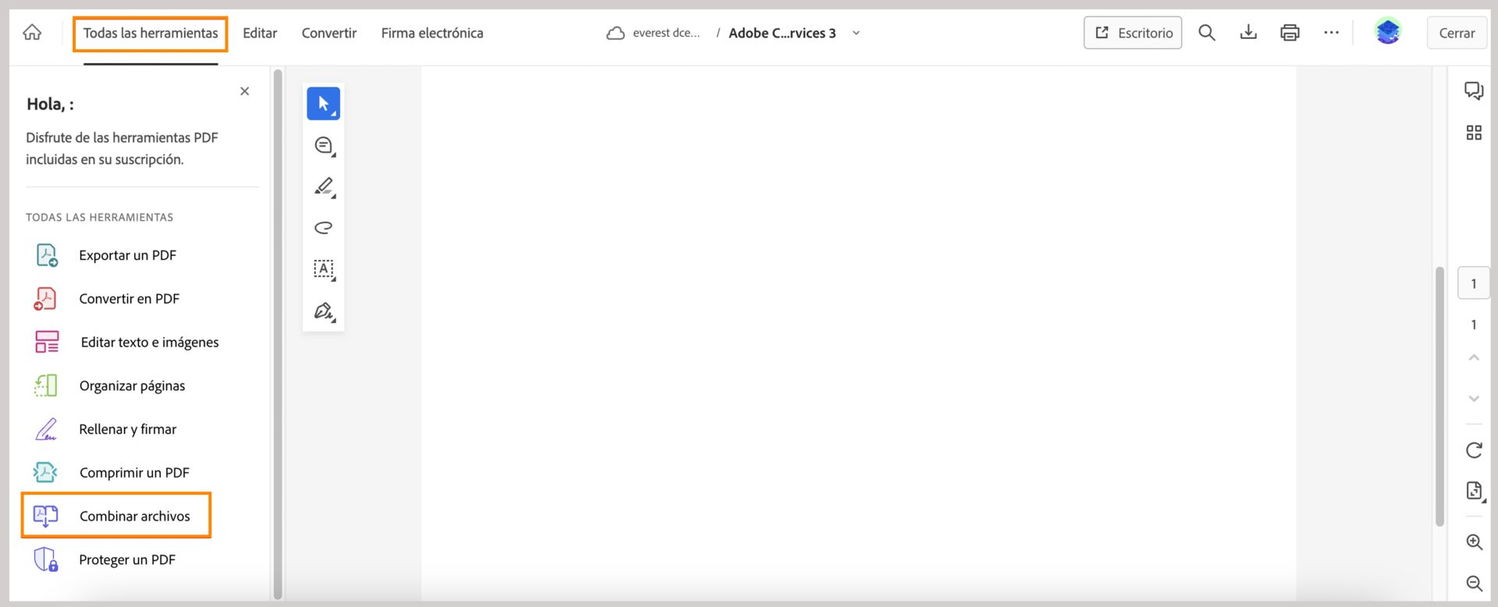Click the search magnifier icon

tap(1207, 33)
